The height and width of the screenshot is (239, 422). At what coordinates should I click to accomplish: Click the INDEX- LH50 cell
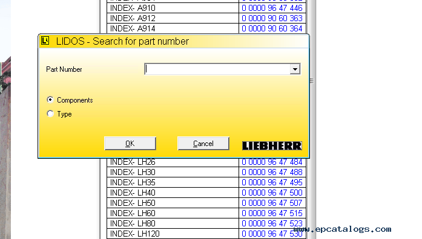point(173,203)
